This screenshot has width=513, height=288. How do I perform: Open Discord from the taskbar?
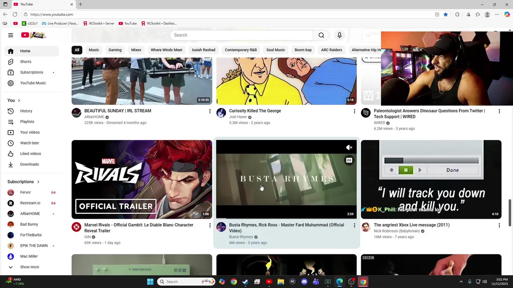(x=304, y=282)
